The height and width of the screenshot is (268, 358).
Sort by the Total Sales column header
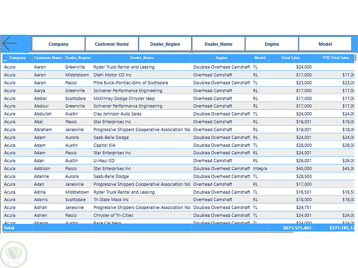pyautogui.click(x=290, y=58)
